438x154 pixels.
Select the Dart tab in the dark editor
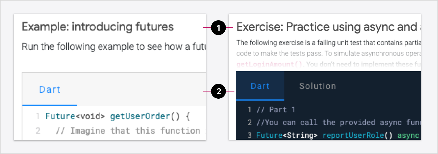click(260, 86)
